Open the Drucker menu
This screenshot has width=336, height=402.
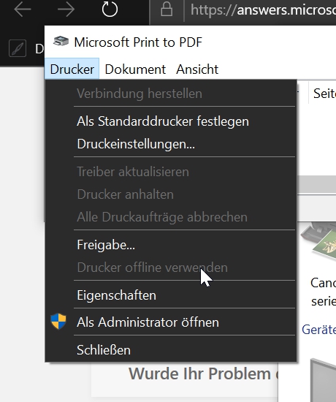[x=72, y=69]
